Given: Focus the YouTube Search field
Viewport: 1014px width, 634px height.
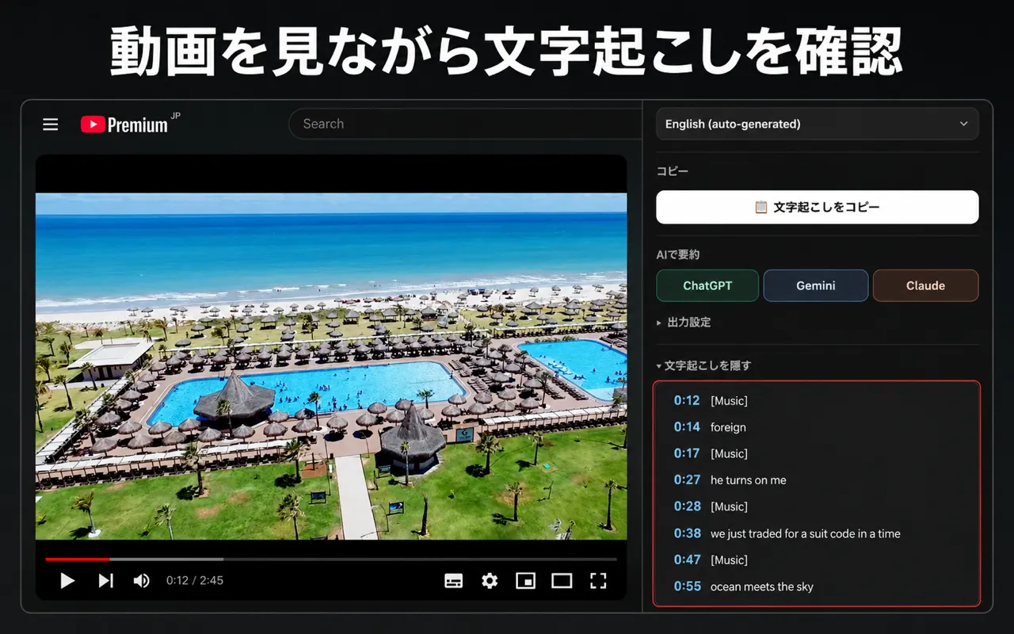Looking at the screenshot, I should pos(465,124).
